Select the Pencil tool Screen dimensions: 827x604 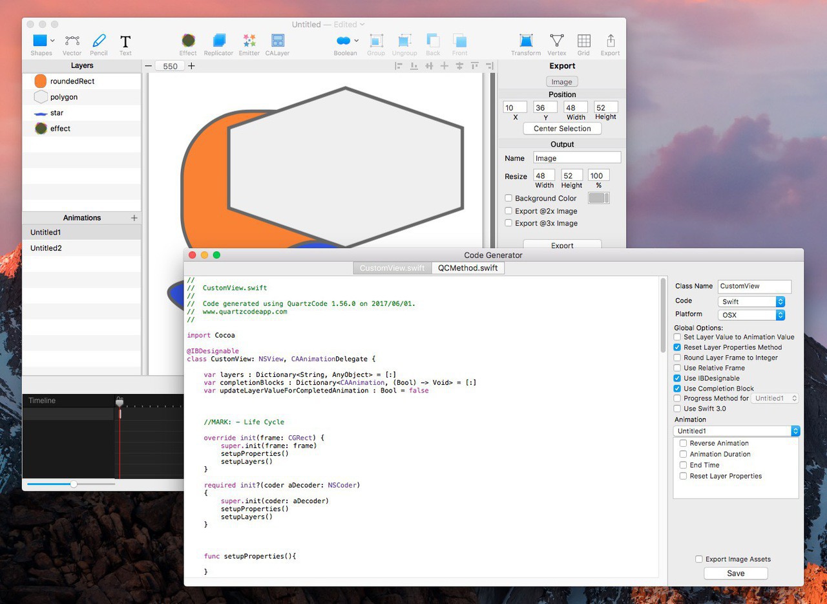point(99,41)
